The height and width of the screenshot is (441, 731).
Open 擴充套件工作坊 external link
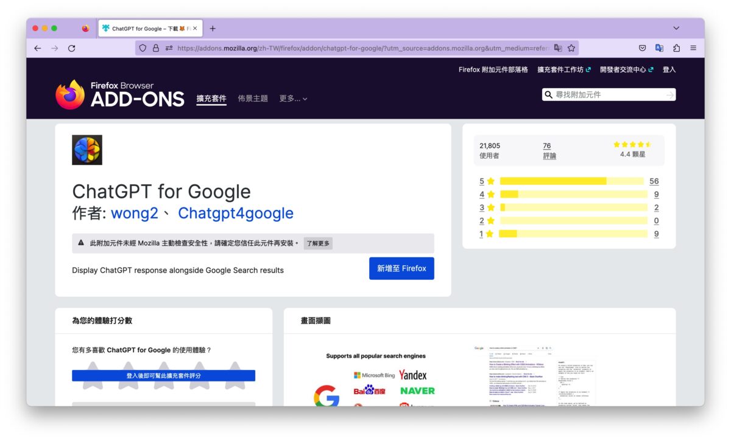(x=564, y=70)
